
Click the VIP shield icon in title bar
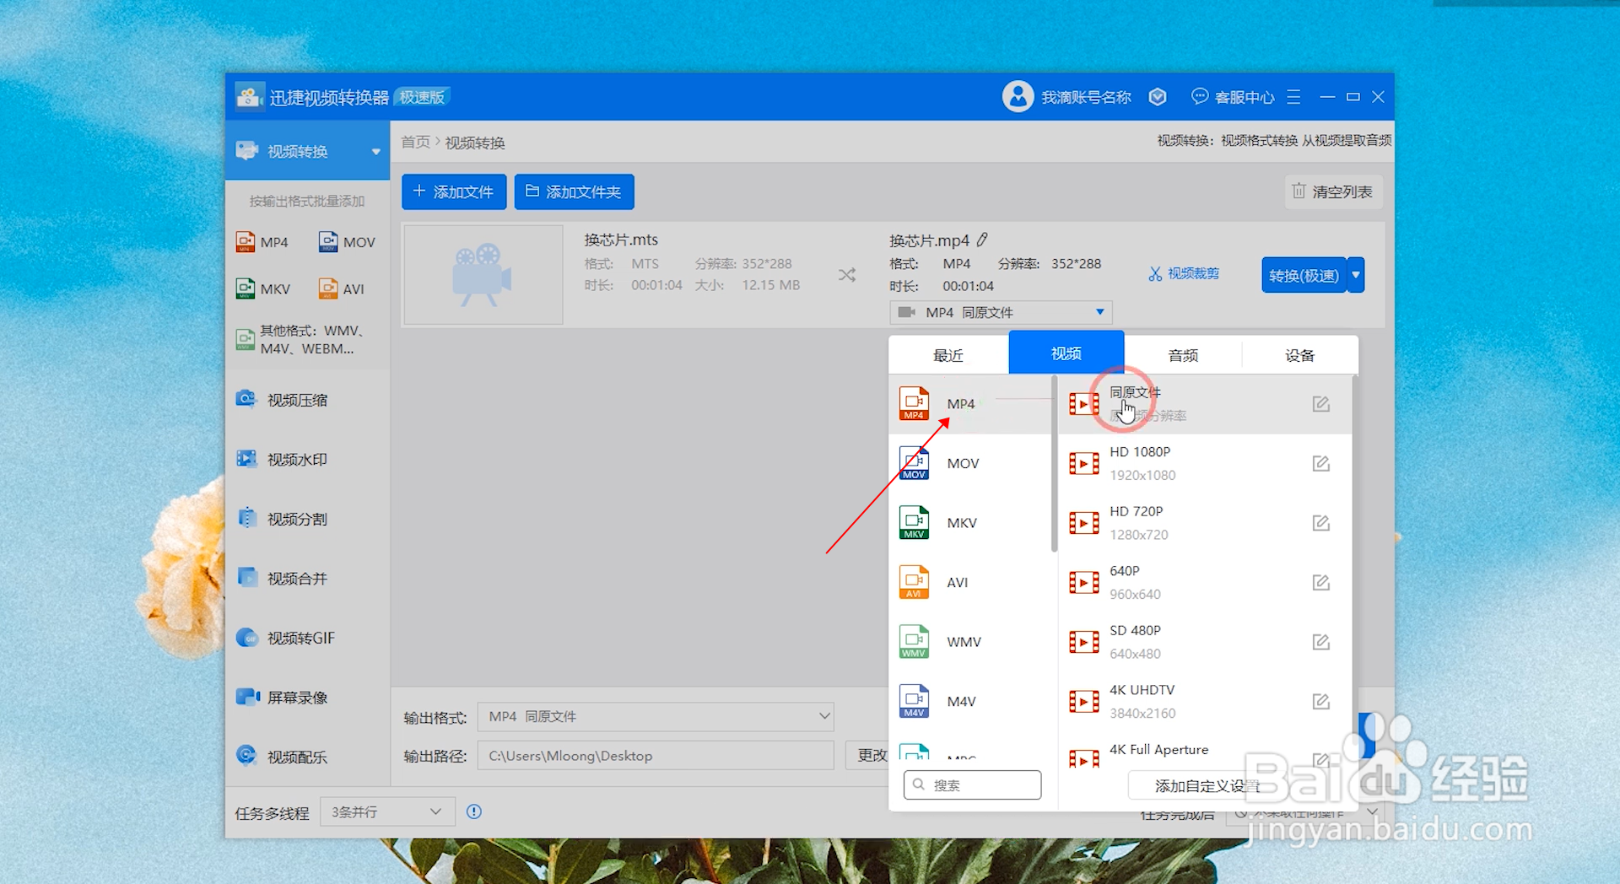point(1158,97)
